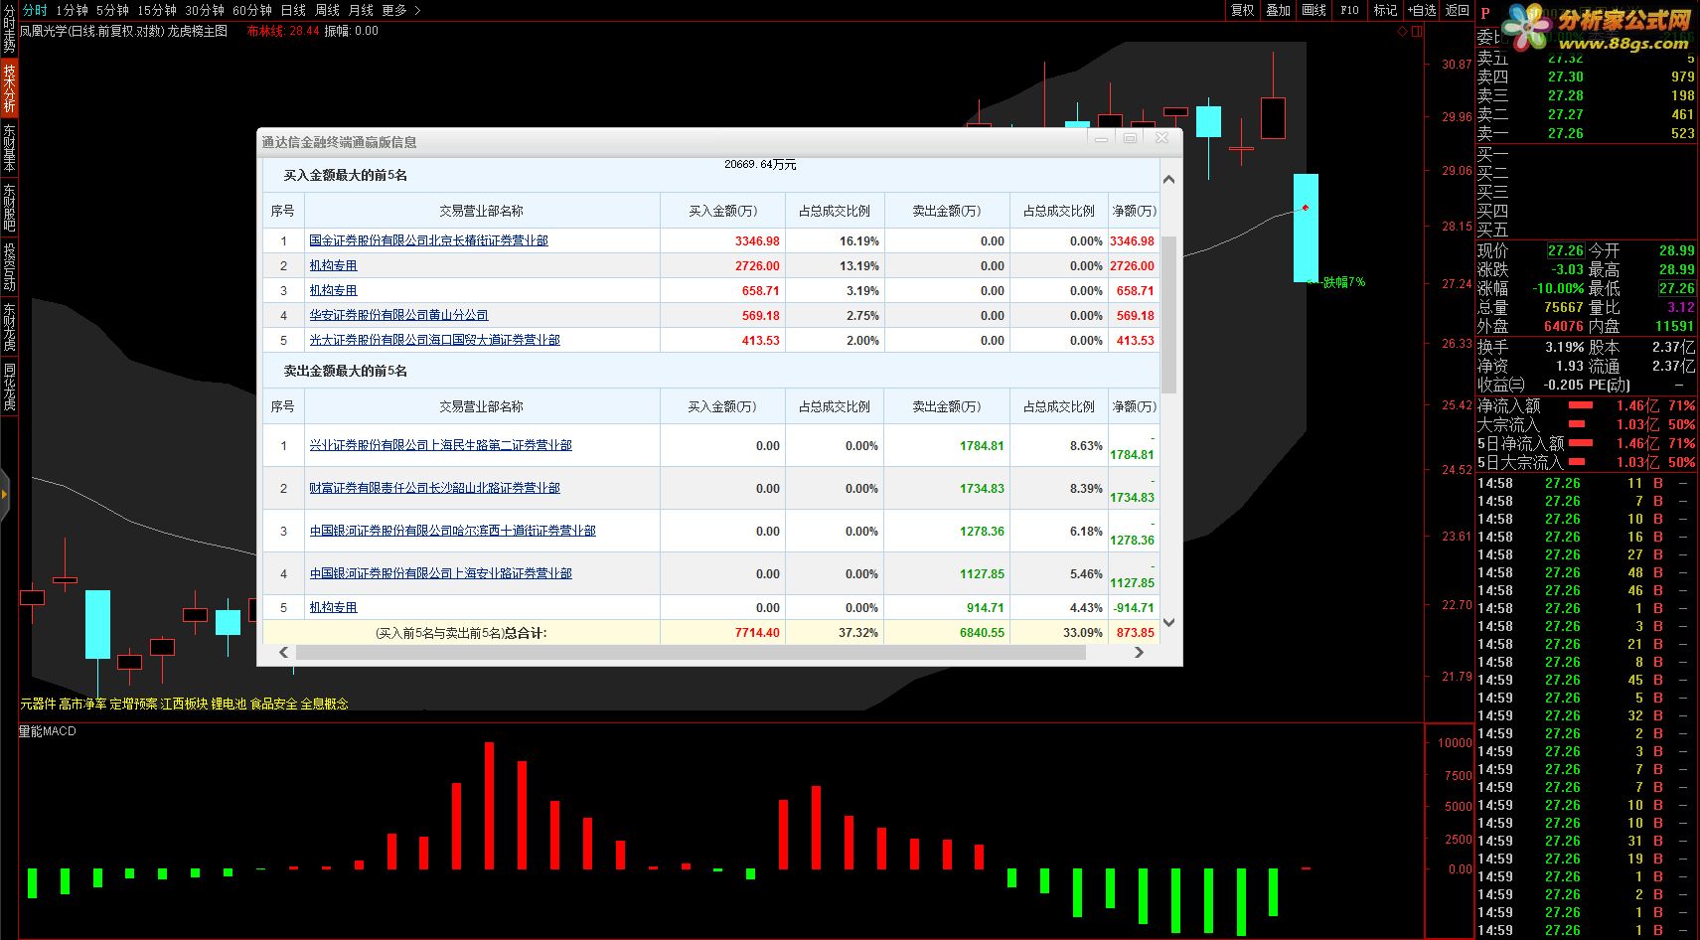The image size is (1700, 940).
Task: Open 东财基本 sidebar tab
Action: 9,148
